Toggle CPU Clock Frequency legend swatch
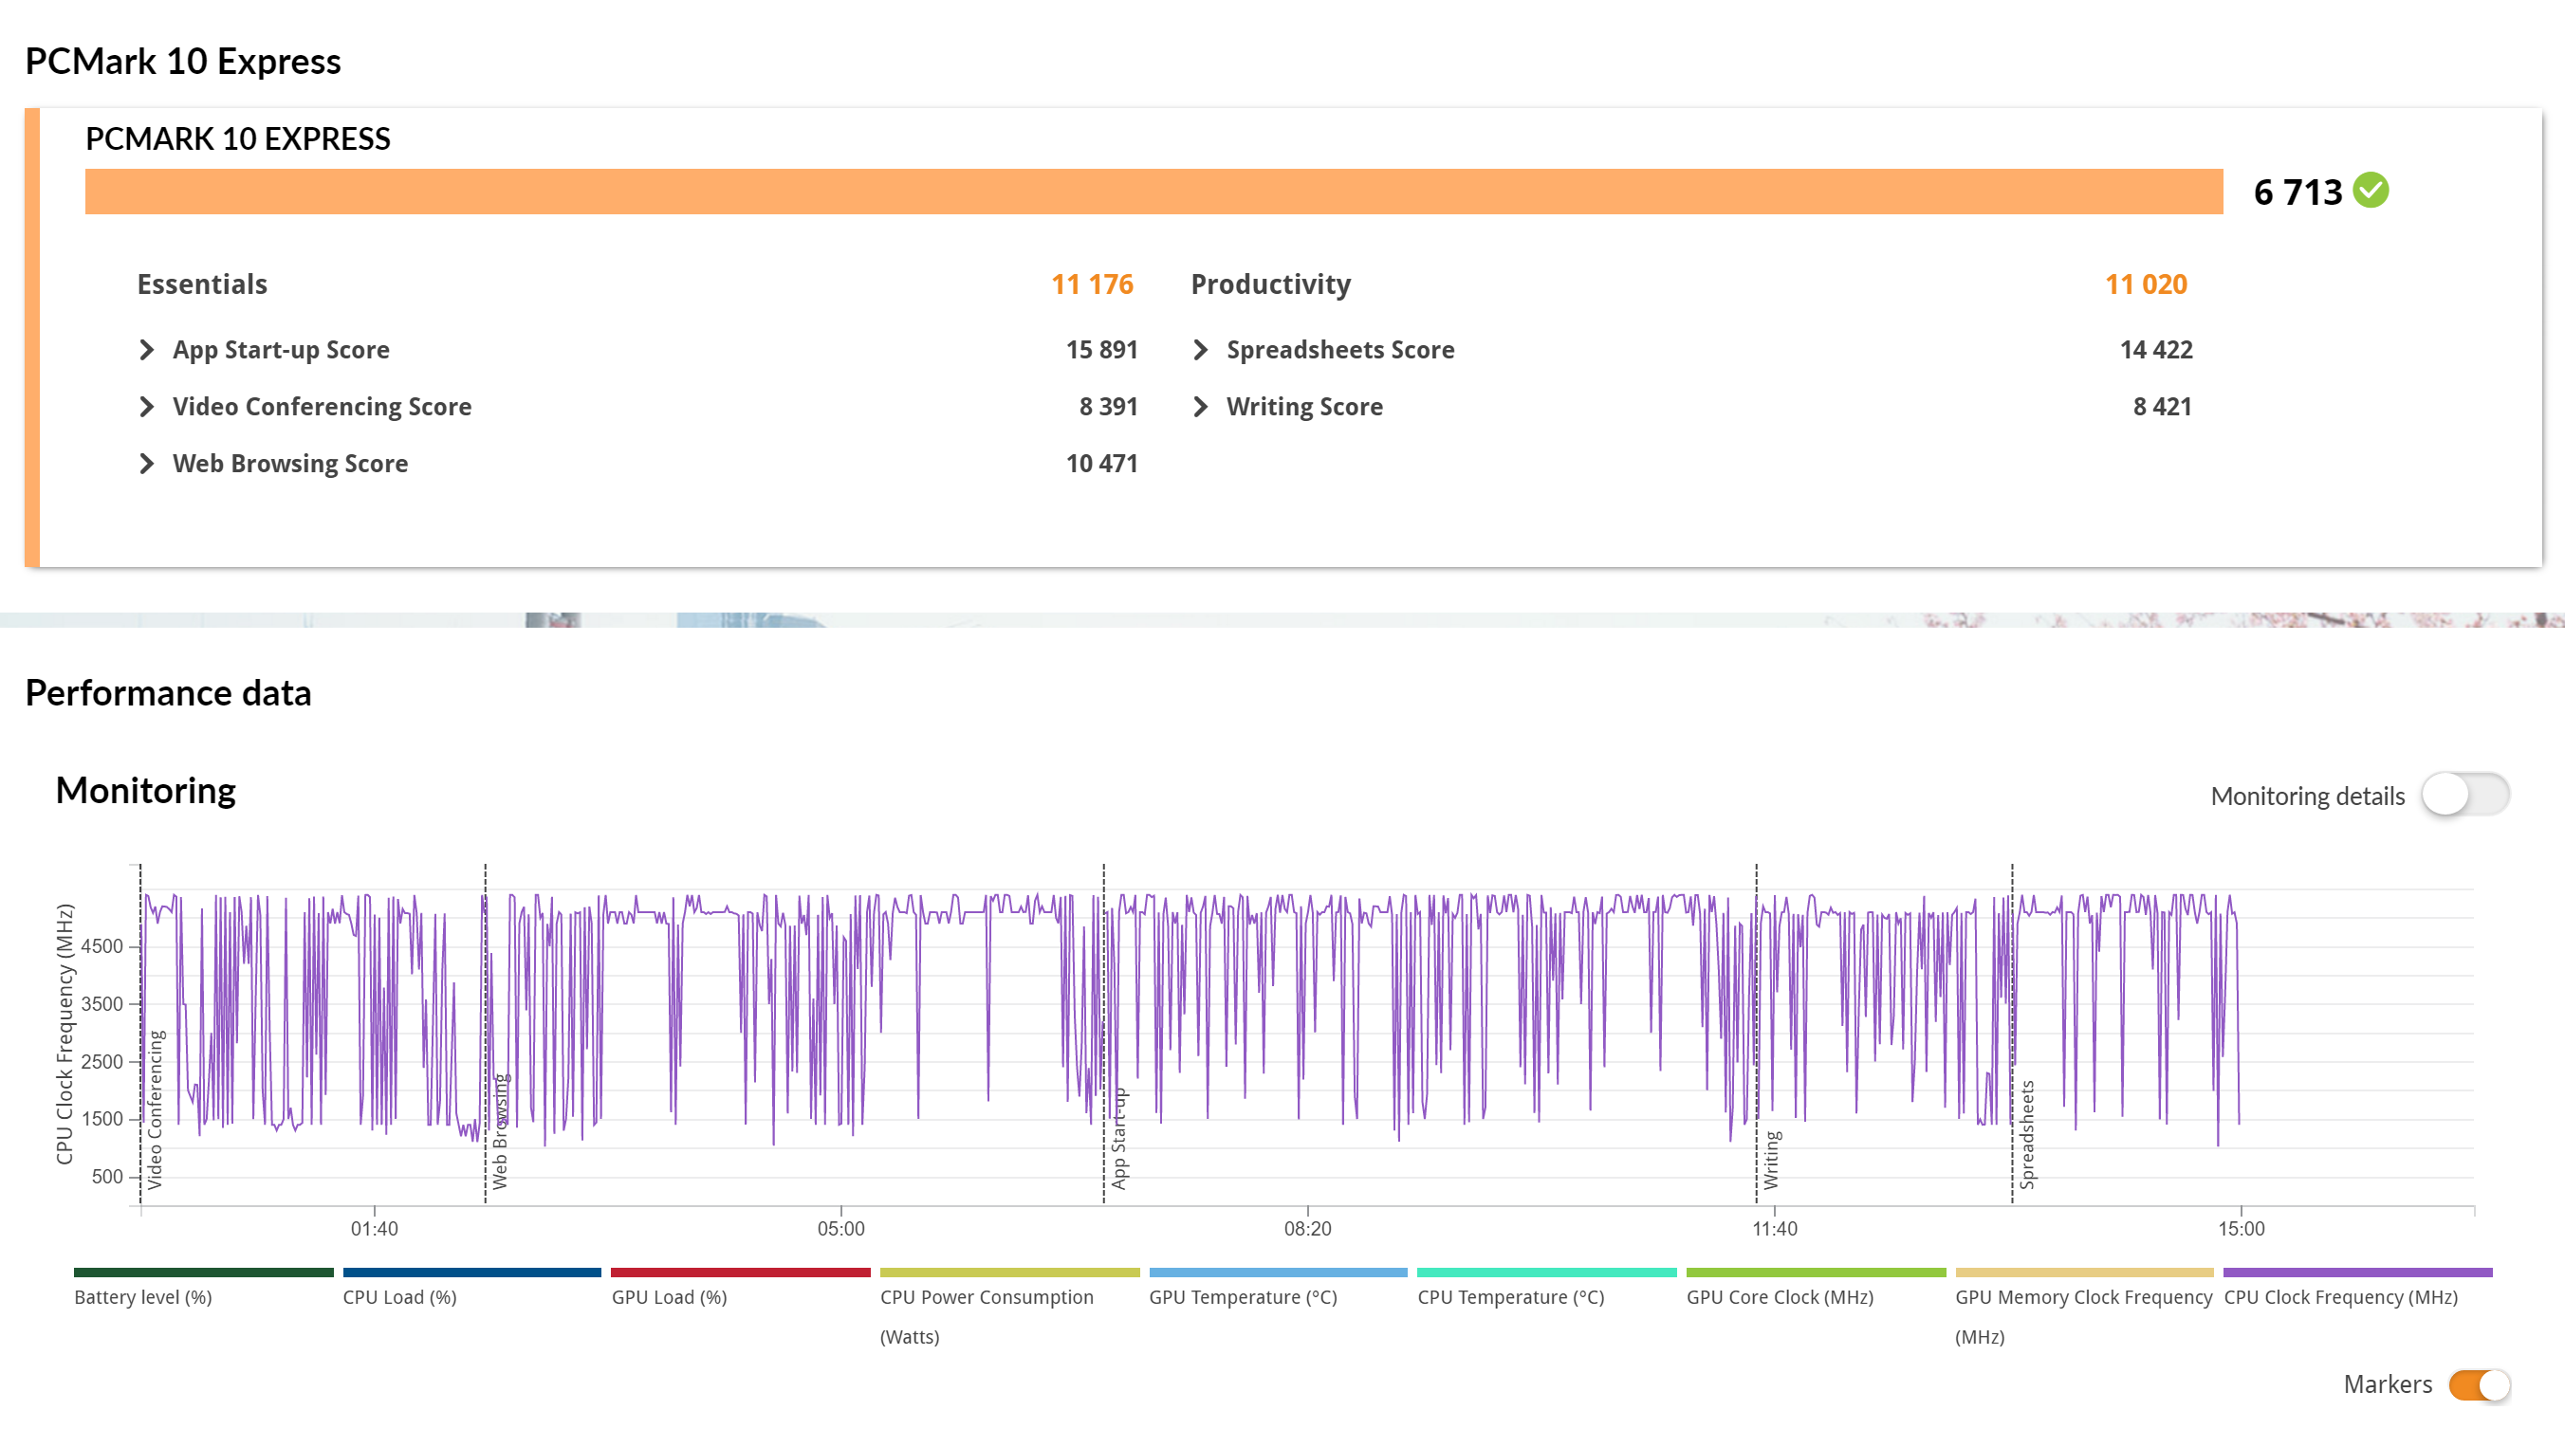2565x1447 pixels. (2357, 1272)
